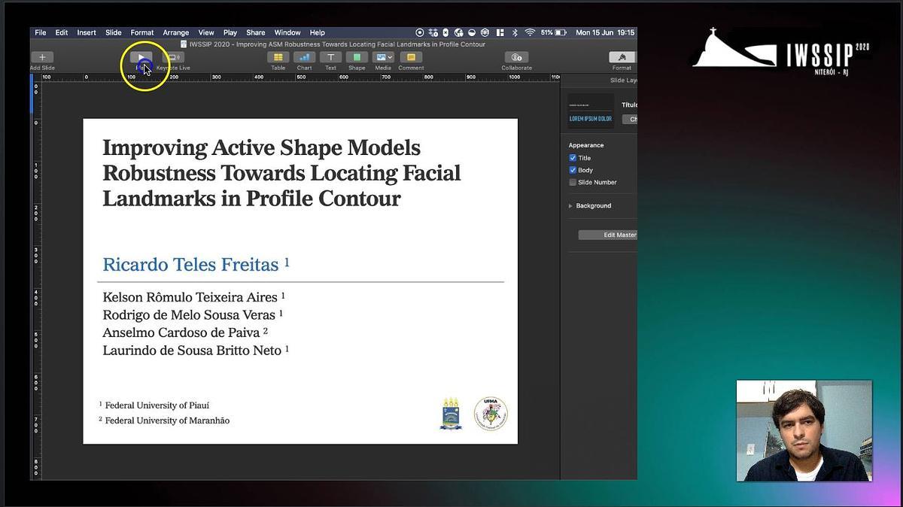Open the Help menu

click(318, 32)
